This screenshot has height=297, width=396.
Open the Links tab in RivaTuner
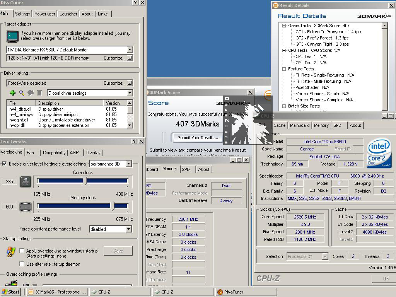point(103,14)
